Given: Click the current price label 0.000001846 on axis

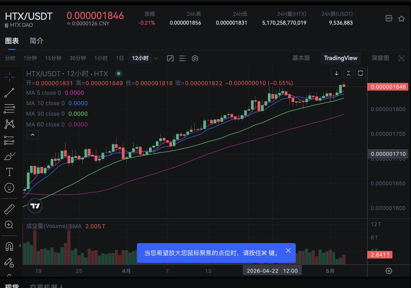Looking at the screenshot, I should coord(388,87).
